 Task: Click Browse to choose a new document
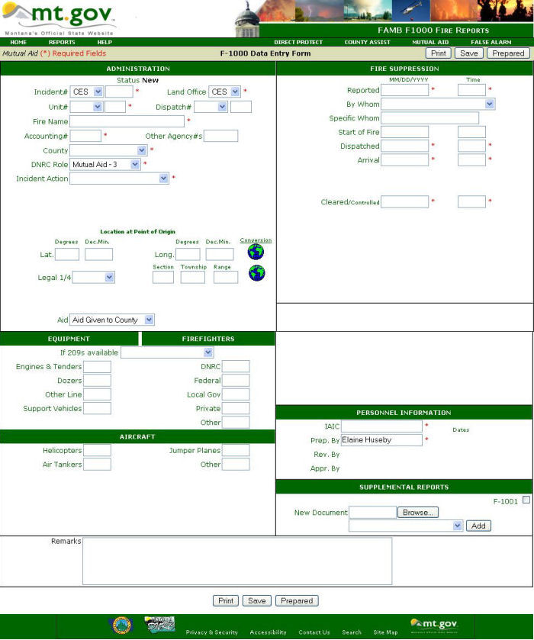[417, 513]
